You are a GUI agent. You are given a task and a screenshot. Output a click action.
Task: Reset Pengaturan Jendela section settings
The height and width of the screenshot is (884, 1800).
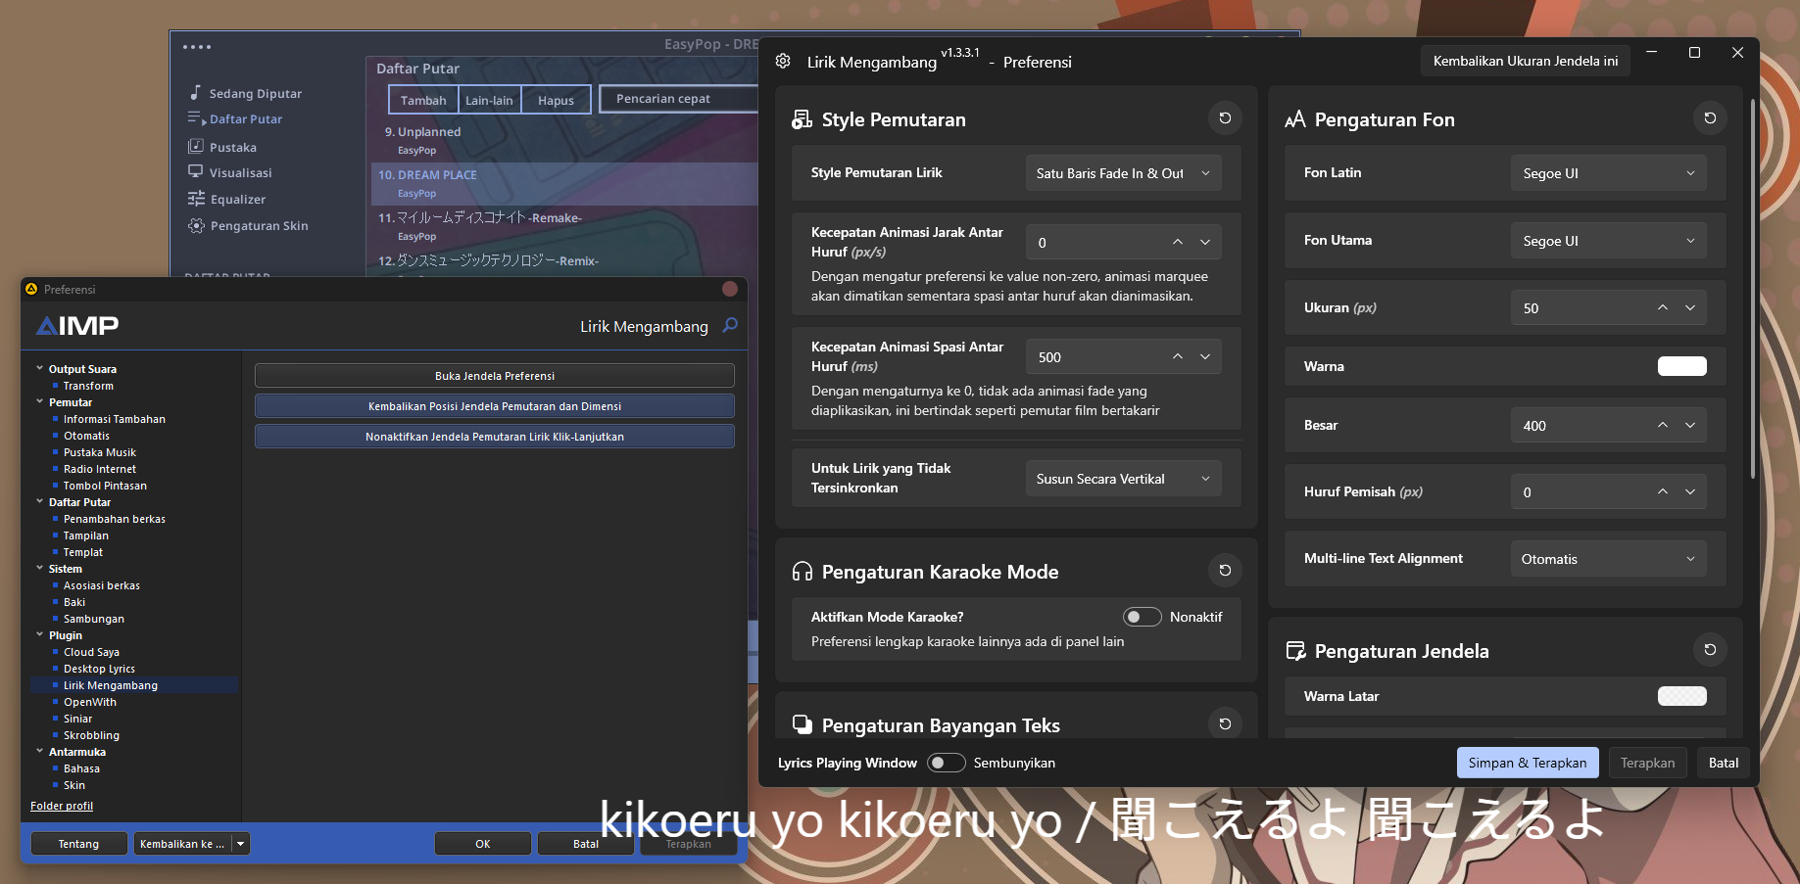point(1710,650)
